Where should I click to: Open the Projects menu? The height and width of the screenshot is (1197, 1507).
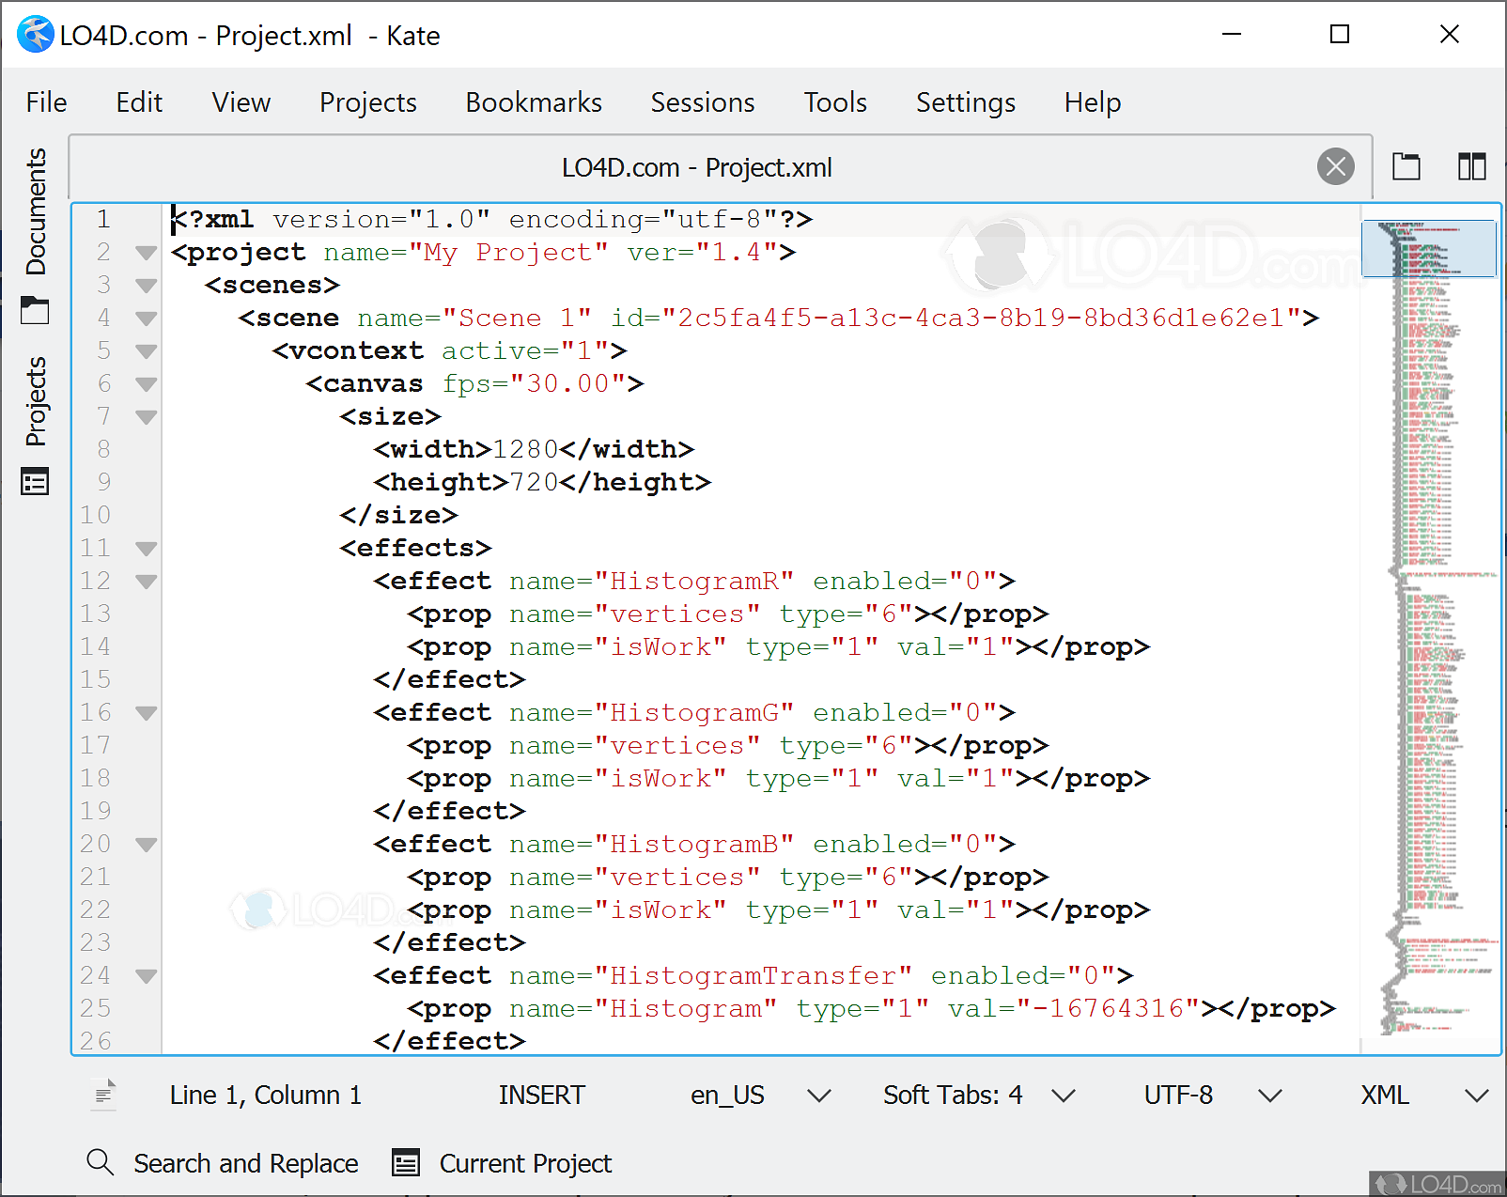click(x=368, y=102)
